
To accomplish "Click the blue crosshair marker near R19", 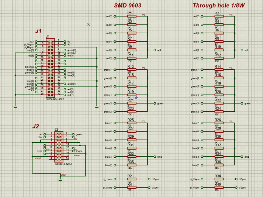I will (x=136, y=97).
